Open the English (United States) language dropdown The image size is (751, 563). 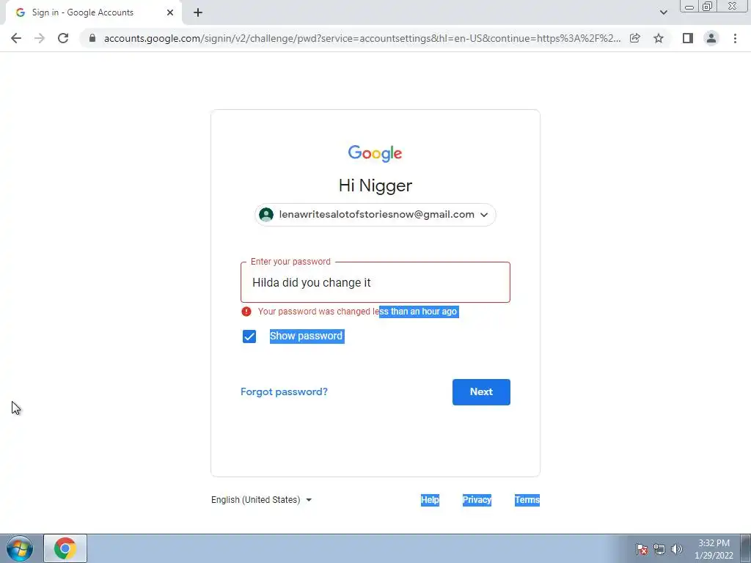tap(262, 500)
